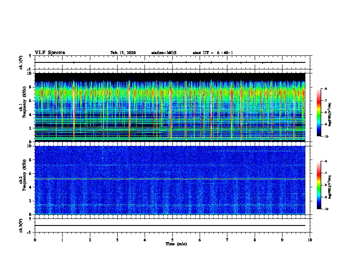Viewport: 349px width, 269px height.
Task: Click the time-axis tick label "9"
Action: click(282, 240)
